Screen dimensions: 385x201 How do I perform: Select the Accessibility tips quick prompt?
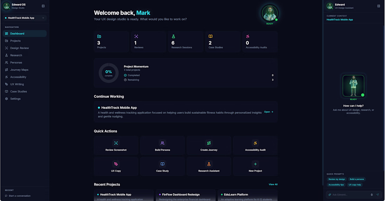(336, 185)
